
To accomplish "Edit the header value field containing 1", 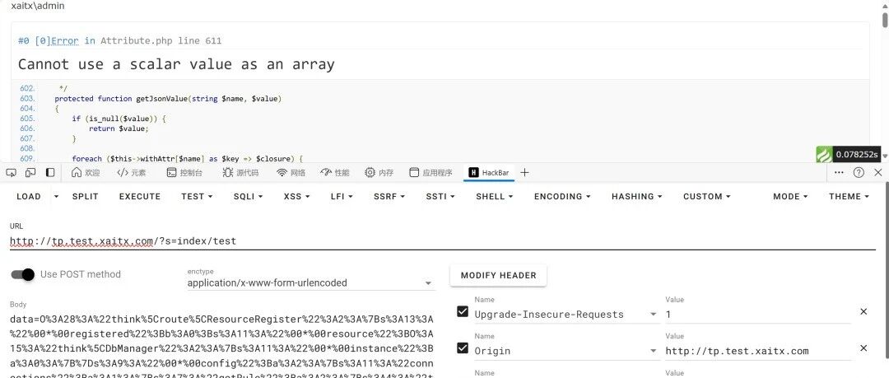I will point(758,315).
